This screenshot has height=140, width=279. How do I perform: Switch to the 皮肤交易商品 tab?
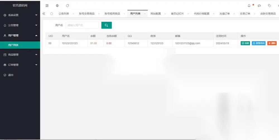pyautogui.click(x=268, y=14)
